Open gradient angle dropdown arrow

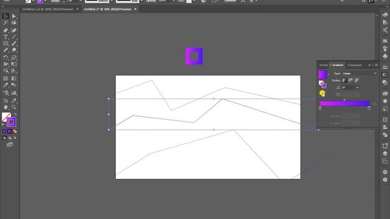358,88
